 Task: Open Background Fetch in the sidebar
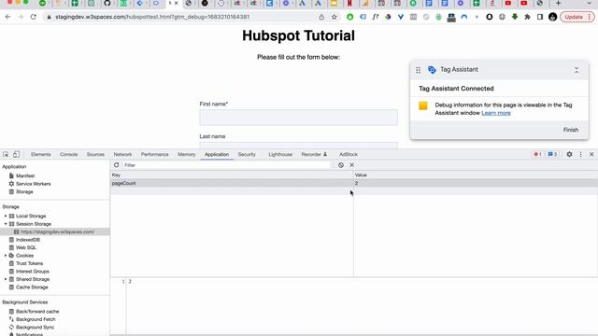36,319
